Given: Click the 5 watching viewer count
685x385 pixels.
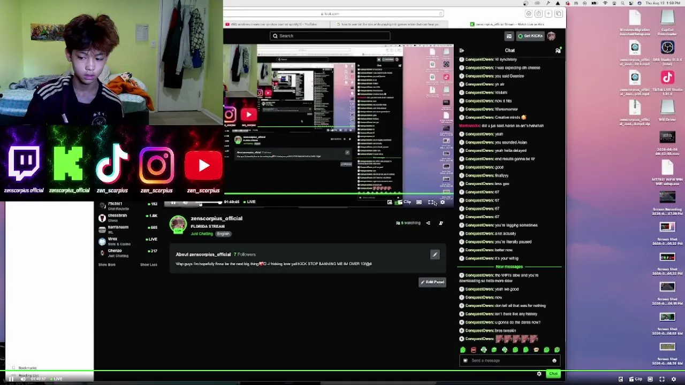Looking at the screenshot, I should pos(408,223).
